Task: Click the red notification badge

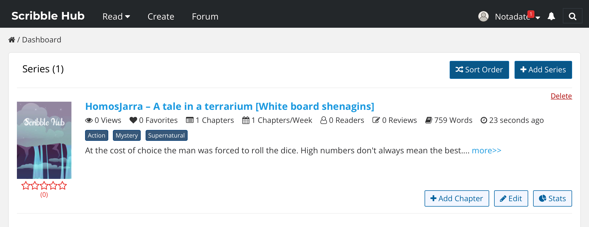Action: [531, 14]
